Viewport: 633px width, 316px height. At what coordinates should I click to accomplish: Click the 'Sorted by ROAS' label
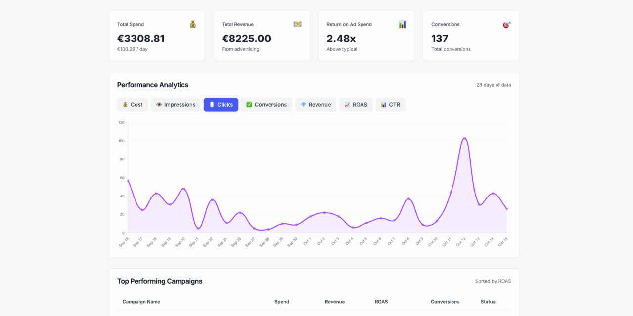[x=493, y=281]
